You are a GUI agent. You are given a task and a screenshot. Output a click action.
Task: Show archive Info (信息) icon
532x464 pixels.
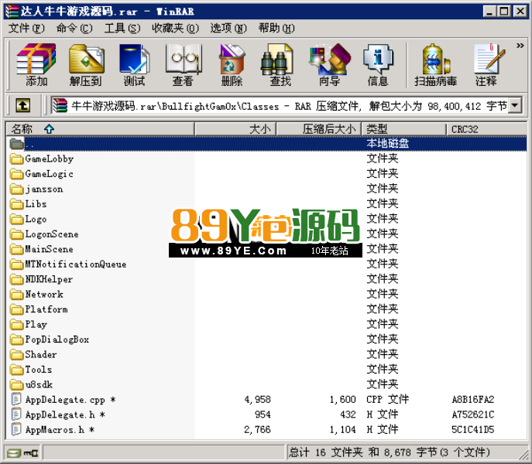click(378, 63)
